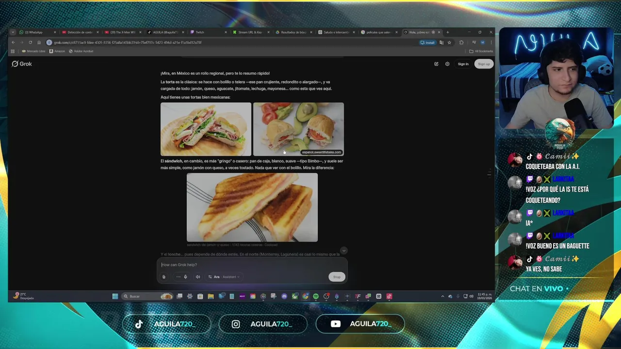Toggle the speaker read-aloud icon
This screenshot has width=621, height=349.
click(198, 277)
